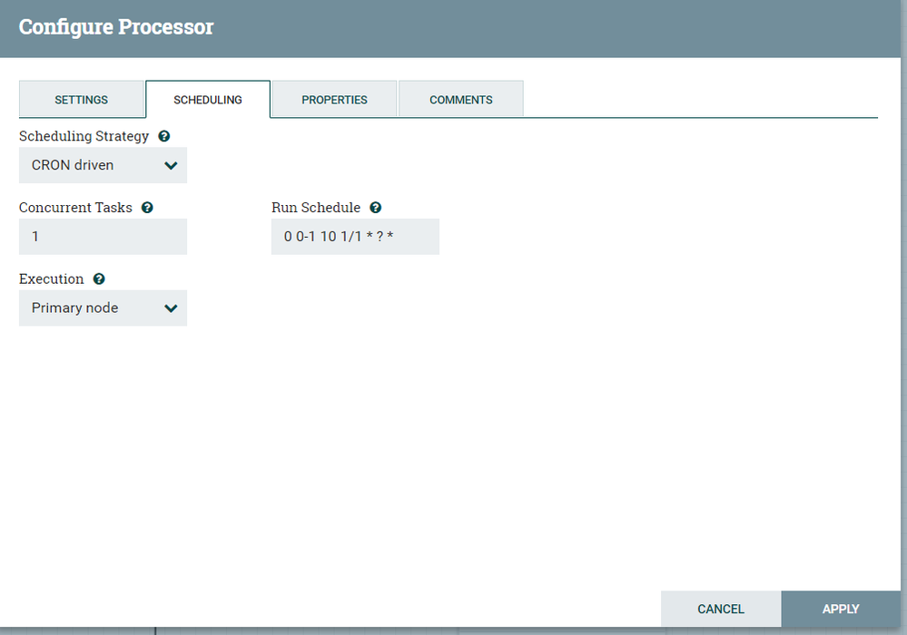Click the Concurrent Tasks value field
The height and width of the screenshot is (635, 907).
point(103,237)
